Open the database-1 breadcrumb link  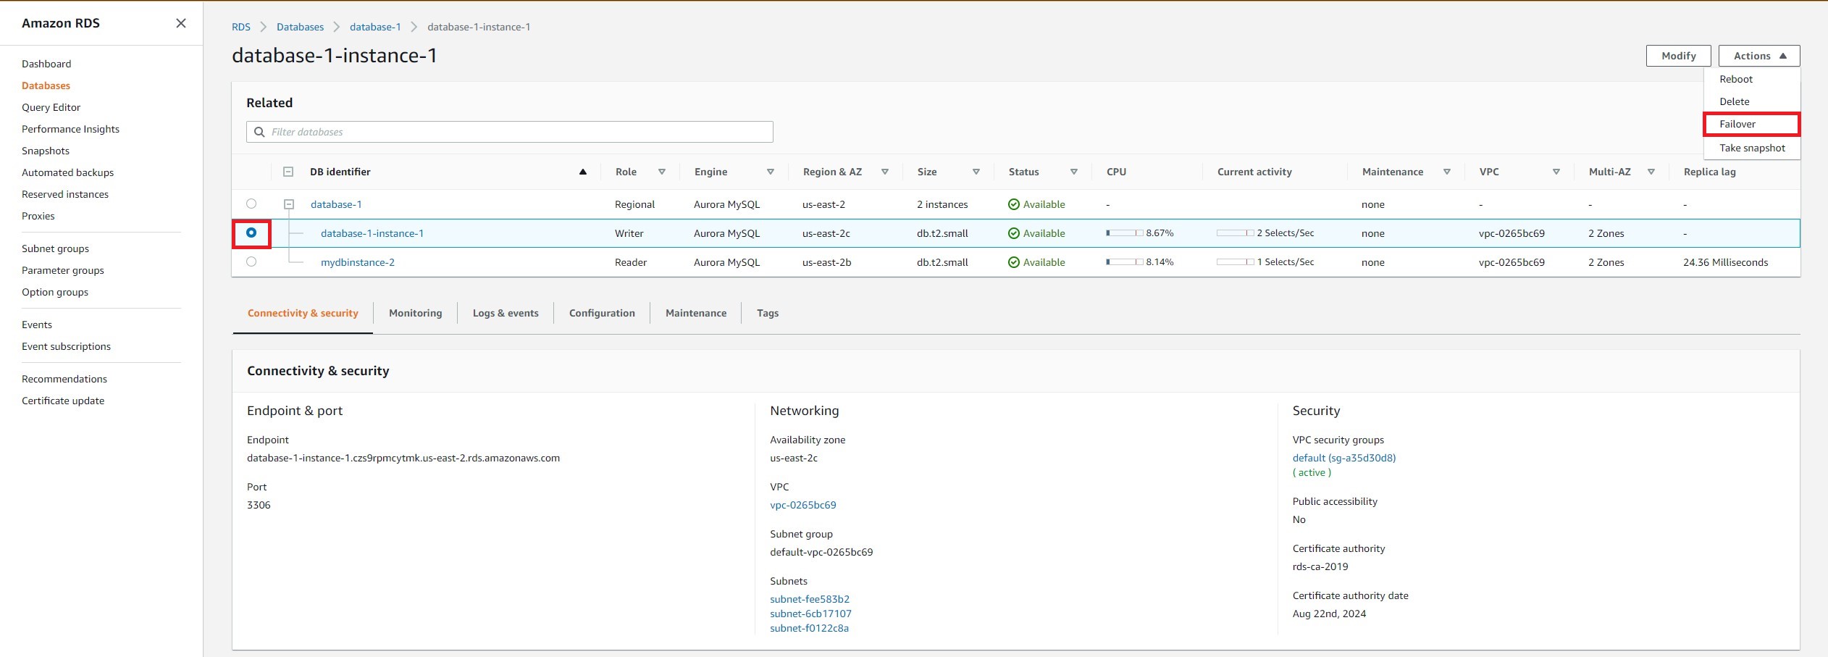(375, 27)
